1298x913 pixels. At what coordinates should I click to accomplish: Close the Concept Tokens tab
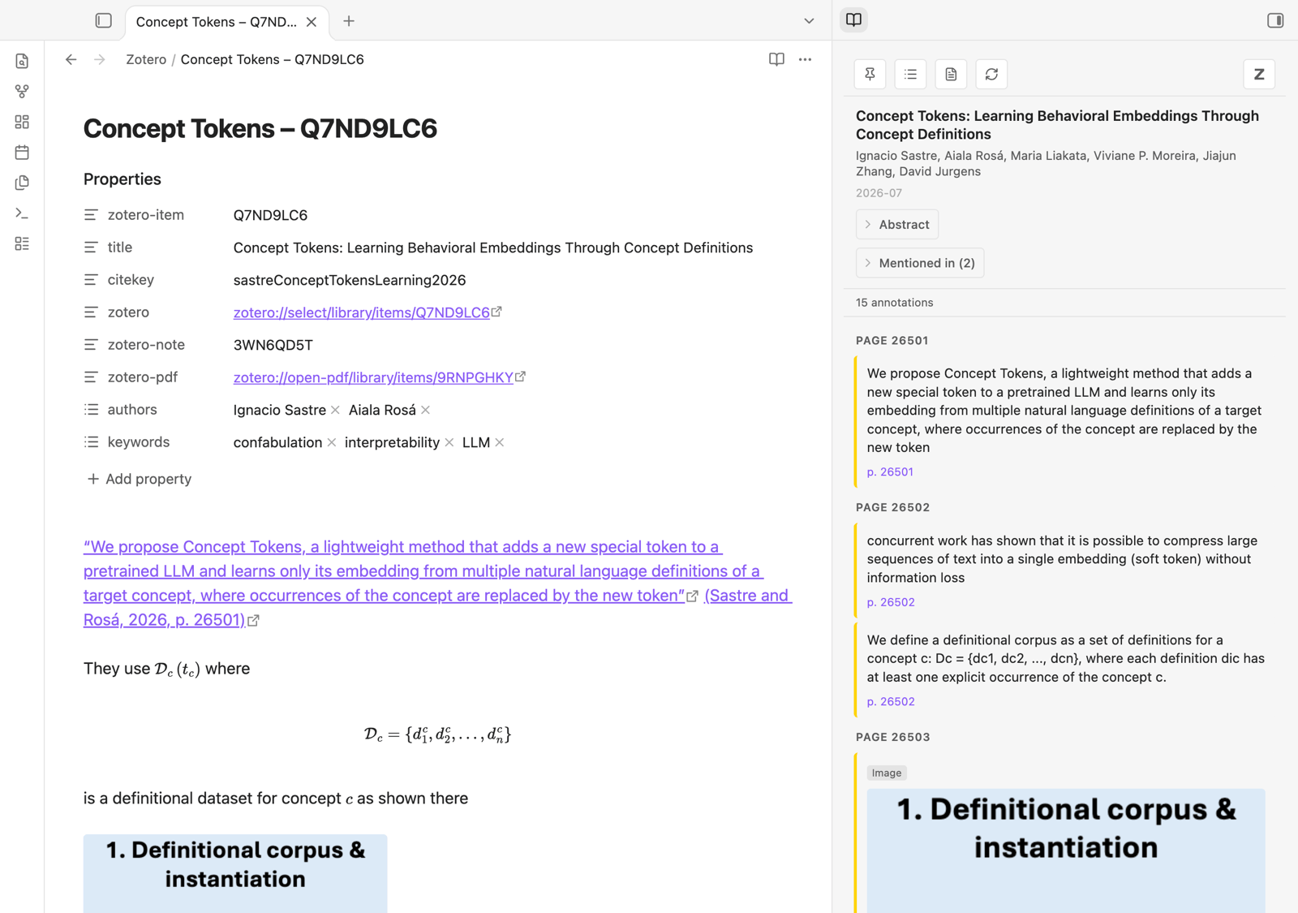[312, 22]
